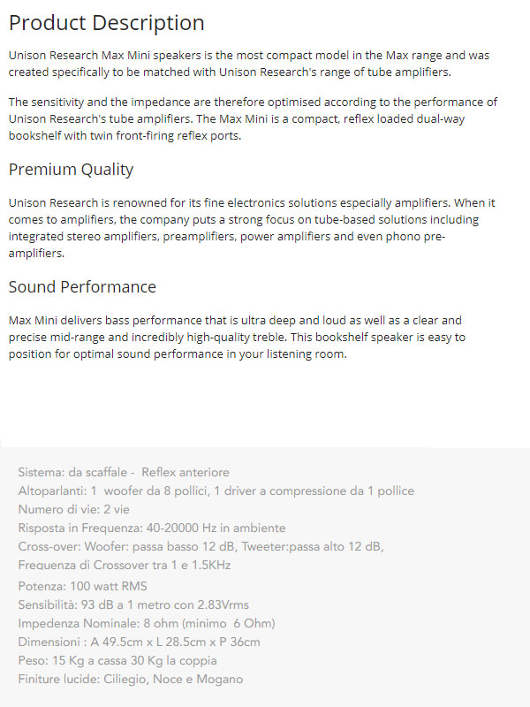Image resolution: width=530 pixels, height=707 pixels.
Task: Click the Risposta in Frequenza spec line
Action: point(152,528)
